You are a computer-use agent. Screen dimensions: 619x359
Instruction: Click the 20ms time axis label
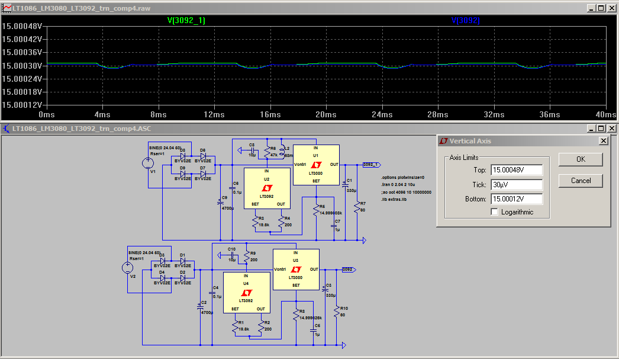(326, 114)
